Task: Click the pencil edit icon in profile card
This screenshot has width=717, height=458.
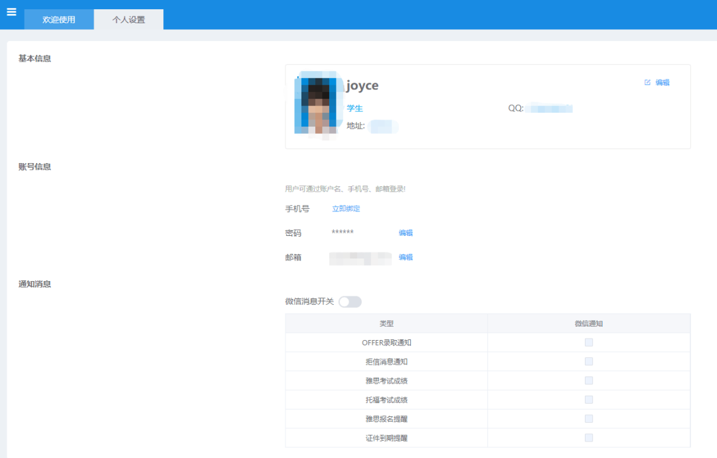Action: (647, 83)
